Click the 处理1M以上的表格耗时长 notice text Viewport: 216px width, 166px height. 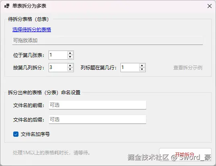51,153
